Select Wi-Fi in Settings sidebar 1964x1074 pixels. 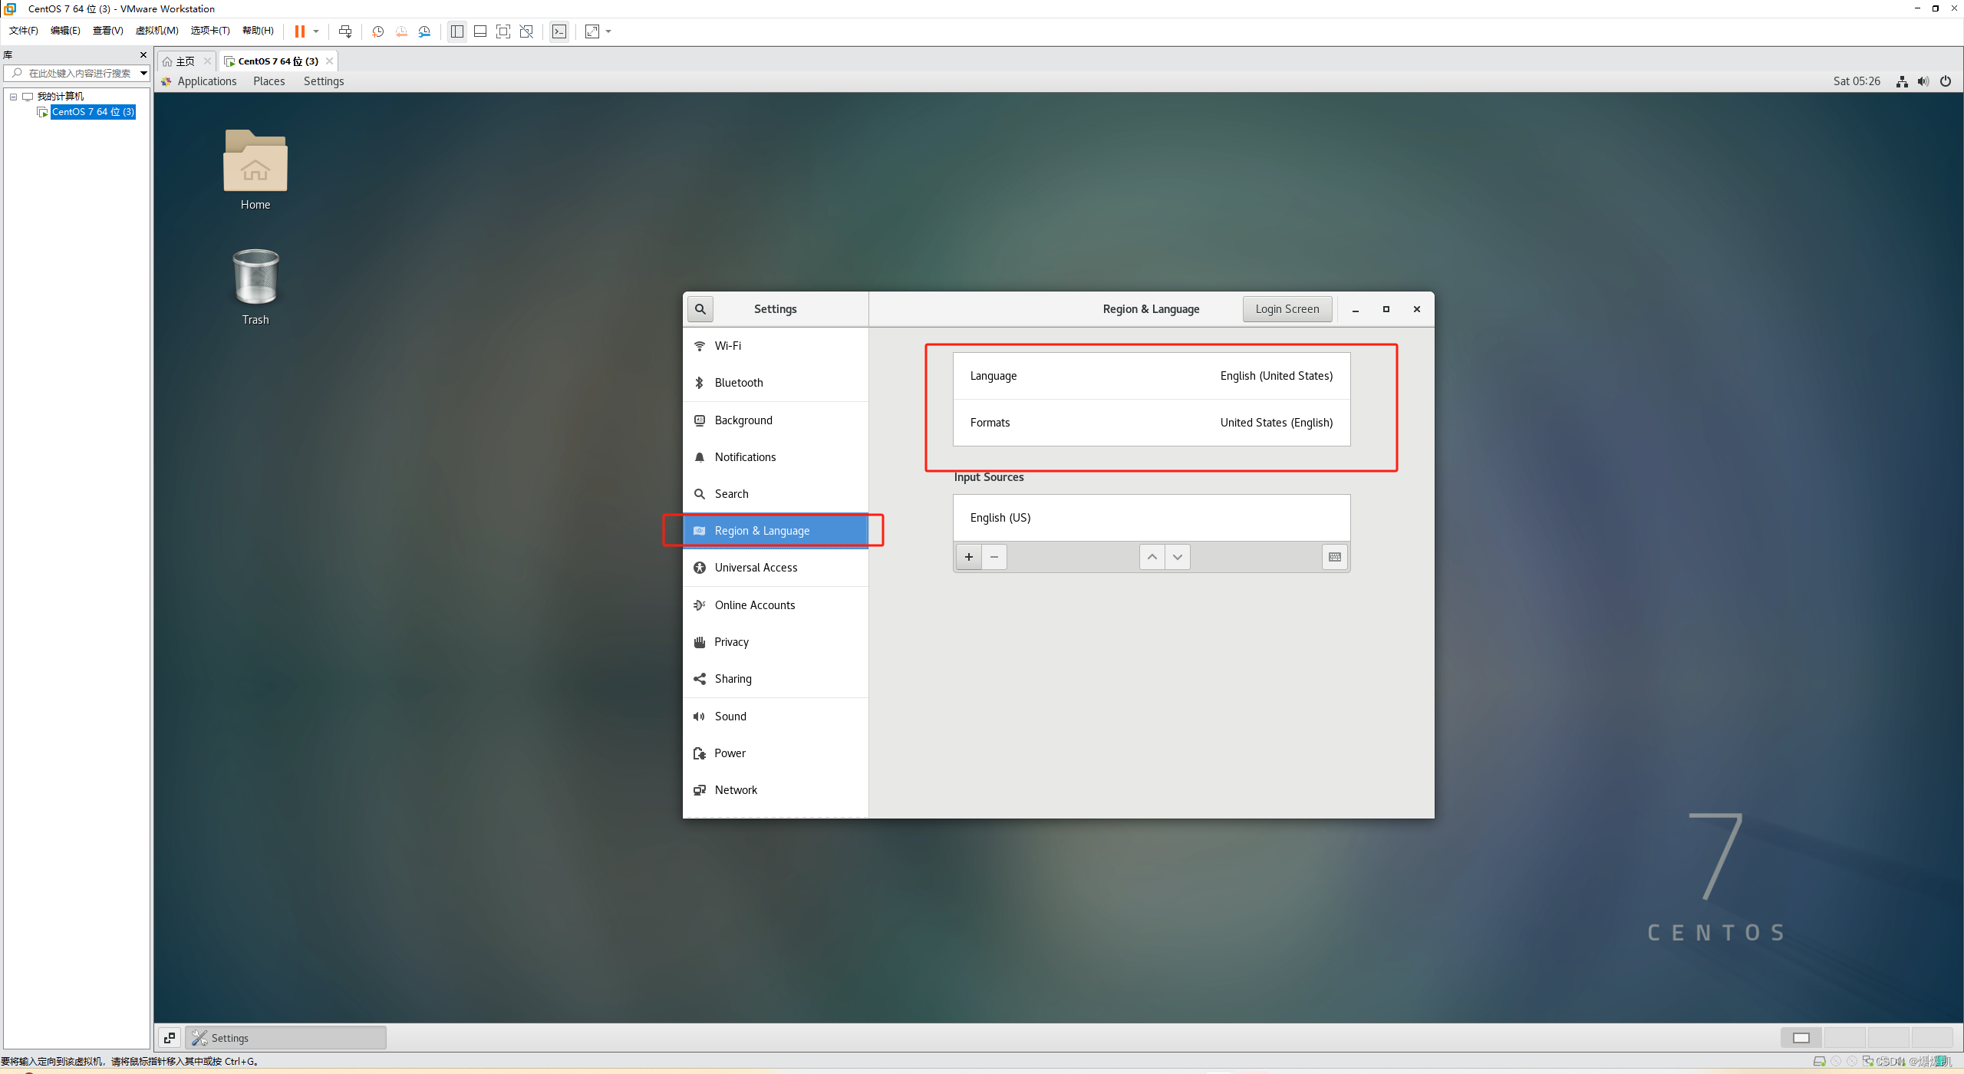776,346
